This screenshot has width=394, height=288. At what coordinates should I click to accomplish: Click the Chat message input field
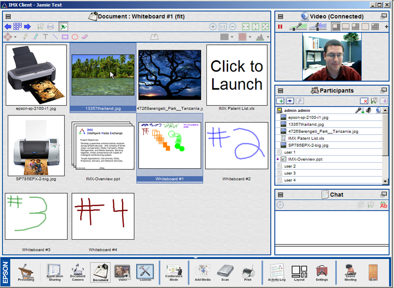click(332, 251)
